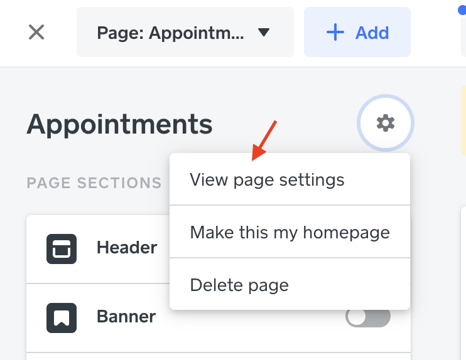Image resolution: width=466 pixels, height=360 pixels.
Task: Click the Appointments page heading
Action: tap(119, 124)
